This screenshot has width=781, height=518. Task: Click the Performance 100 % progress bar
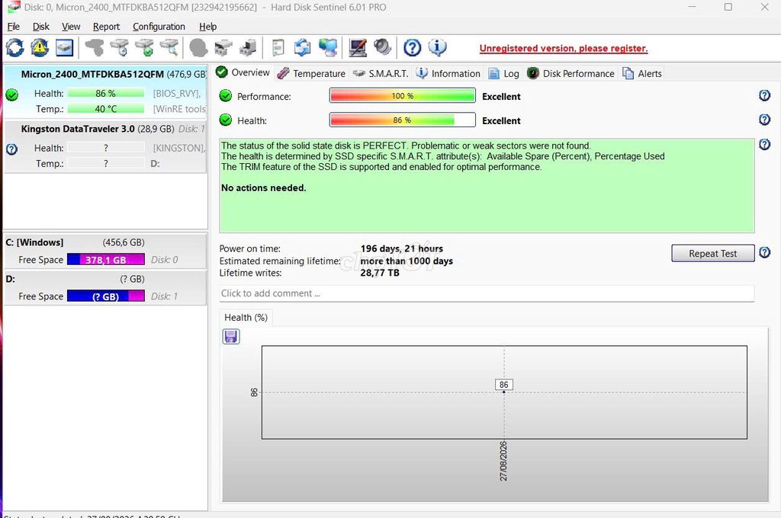click(403, 95)
